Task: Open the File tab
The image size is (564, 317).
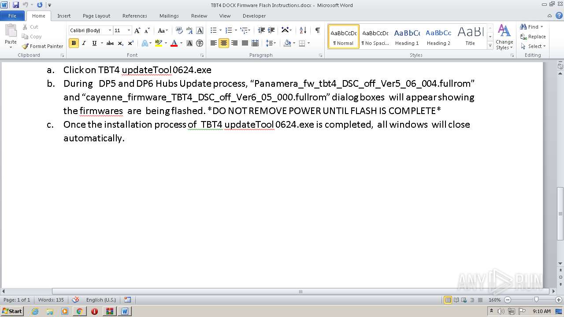Action: [x=12, y=16]
